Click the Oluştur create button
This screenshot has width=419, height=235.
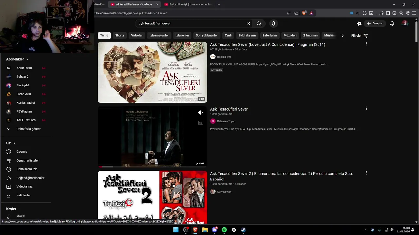[375, 23]
